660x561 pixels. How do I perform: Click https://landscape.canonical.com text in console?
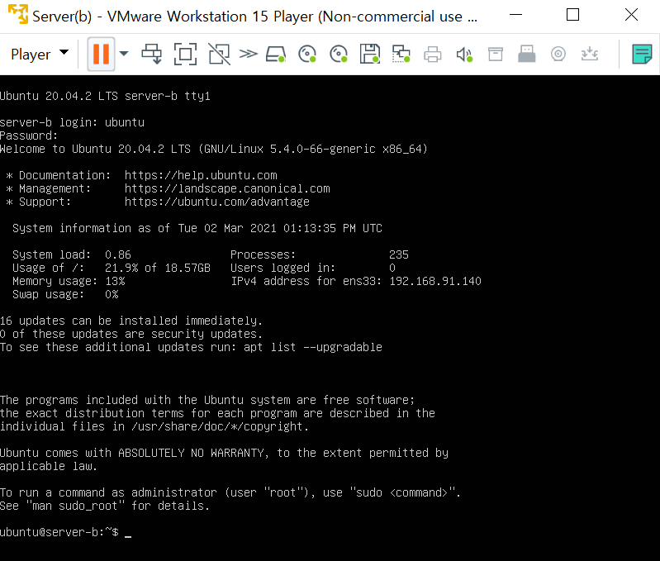click(x=227, y=188)
